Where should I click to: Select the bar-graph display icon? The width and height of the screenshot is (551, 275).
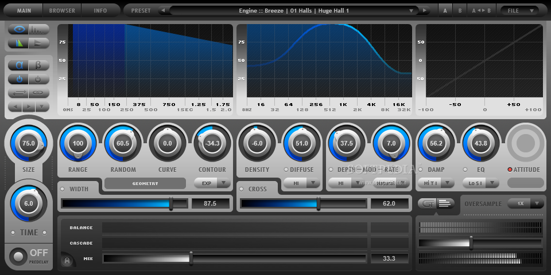coord(38,29)
